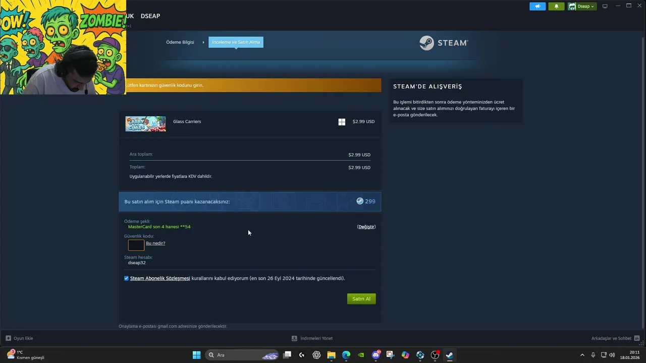Show hidden system tray icons

582,355
